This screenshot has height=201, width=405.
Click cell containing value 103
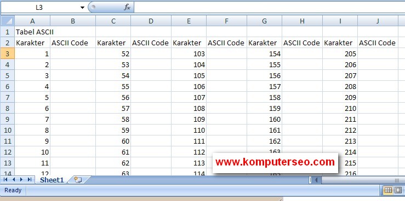[189, 54]
